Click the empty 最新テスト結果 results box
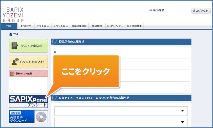 [28, 85]
